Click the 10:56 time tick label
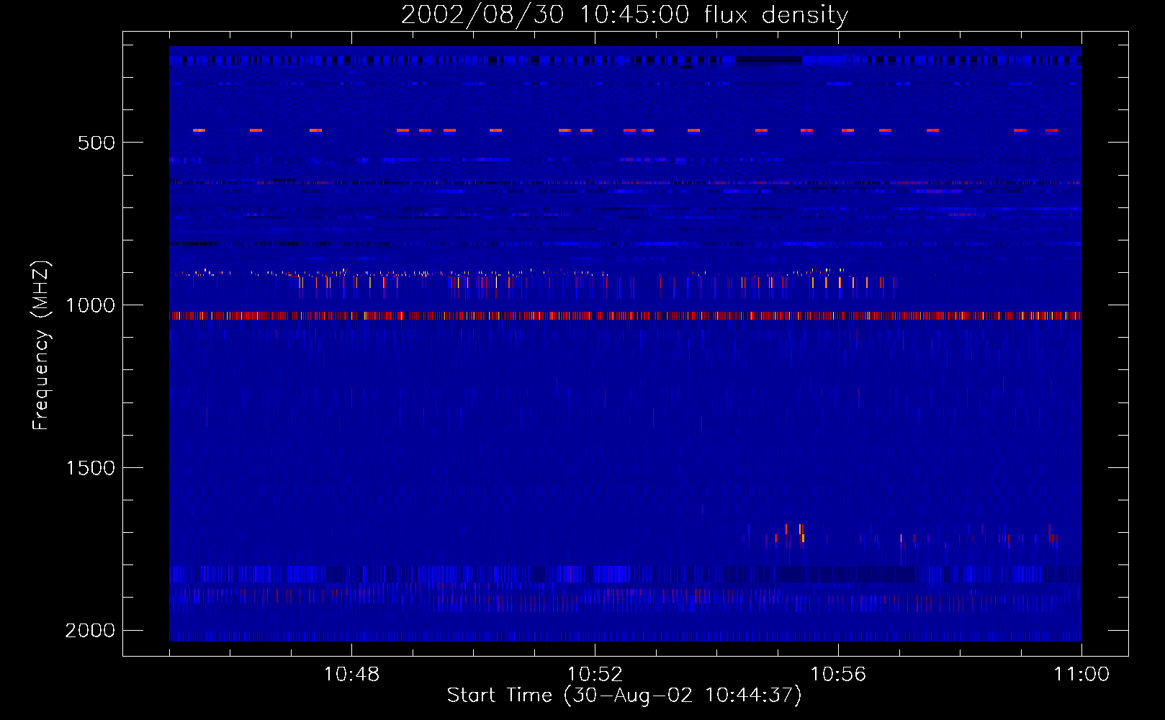 click(x=838, y=675)
